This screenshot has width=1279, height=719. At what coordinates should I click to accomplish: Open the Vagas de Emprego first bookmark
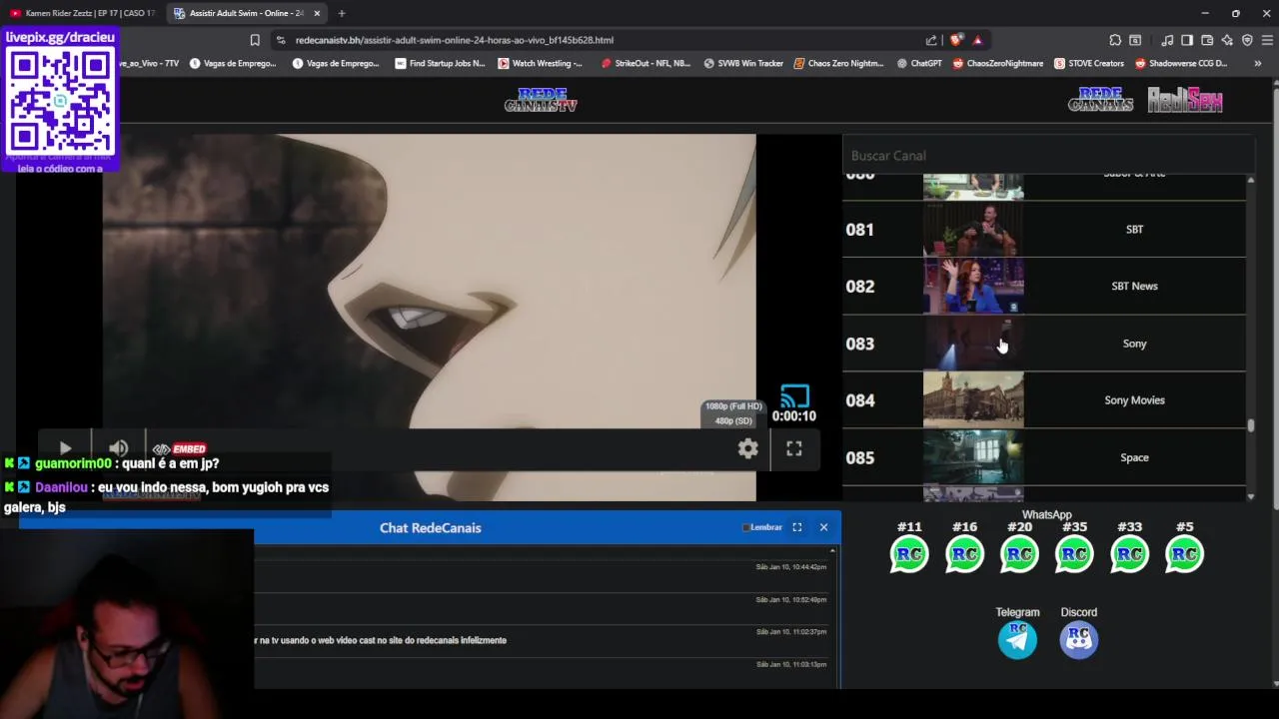coord(234,63)
